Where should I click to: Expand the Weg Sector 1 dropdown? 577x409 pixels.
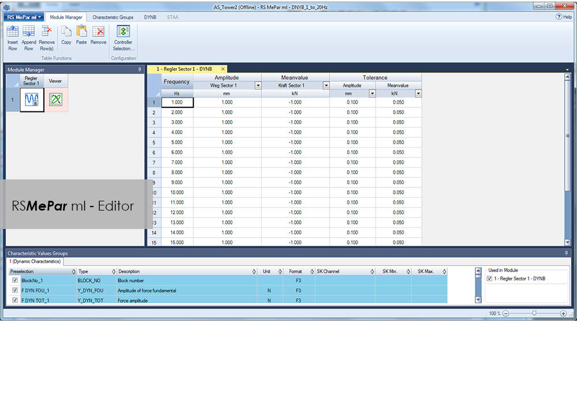[258, 85]
